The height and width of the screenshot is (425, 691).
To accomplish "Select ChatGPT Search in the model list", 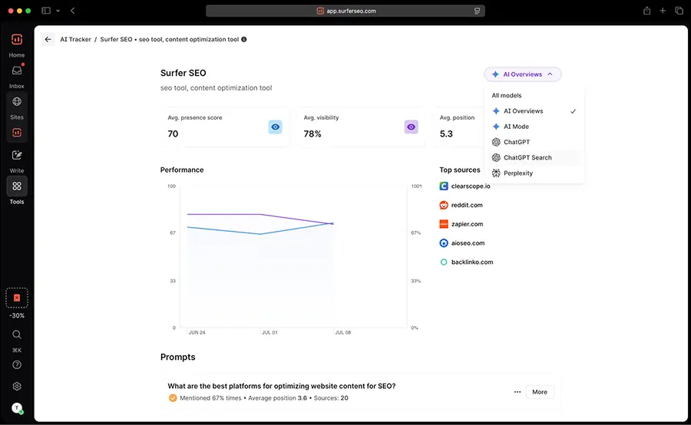I will point(534,158).
